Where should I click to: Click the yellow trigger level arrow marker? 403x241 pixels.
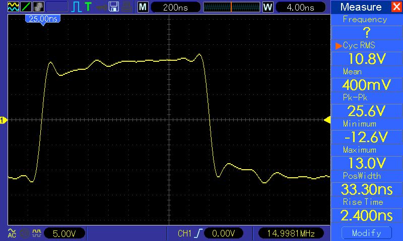click(x=327, y=120)
